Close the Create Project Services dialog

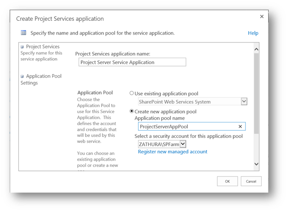(x=262, y=17)
